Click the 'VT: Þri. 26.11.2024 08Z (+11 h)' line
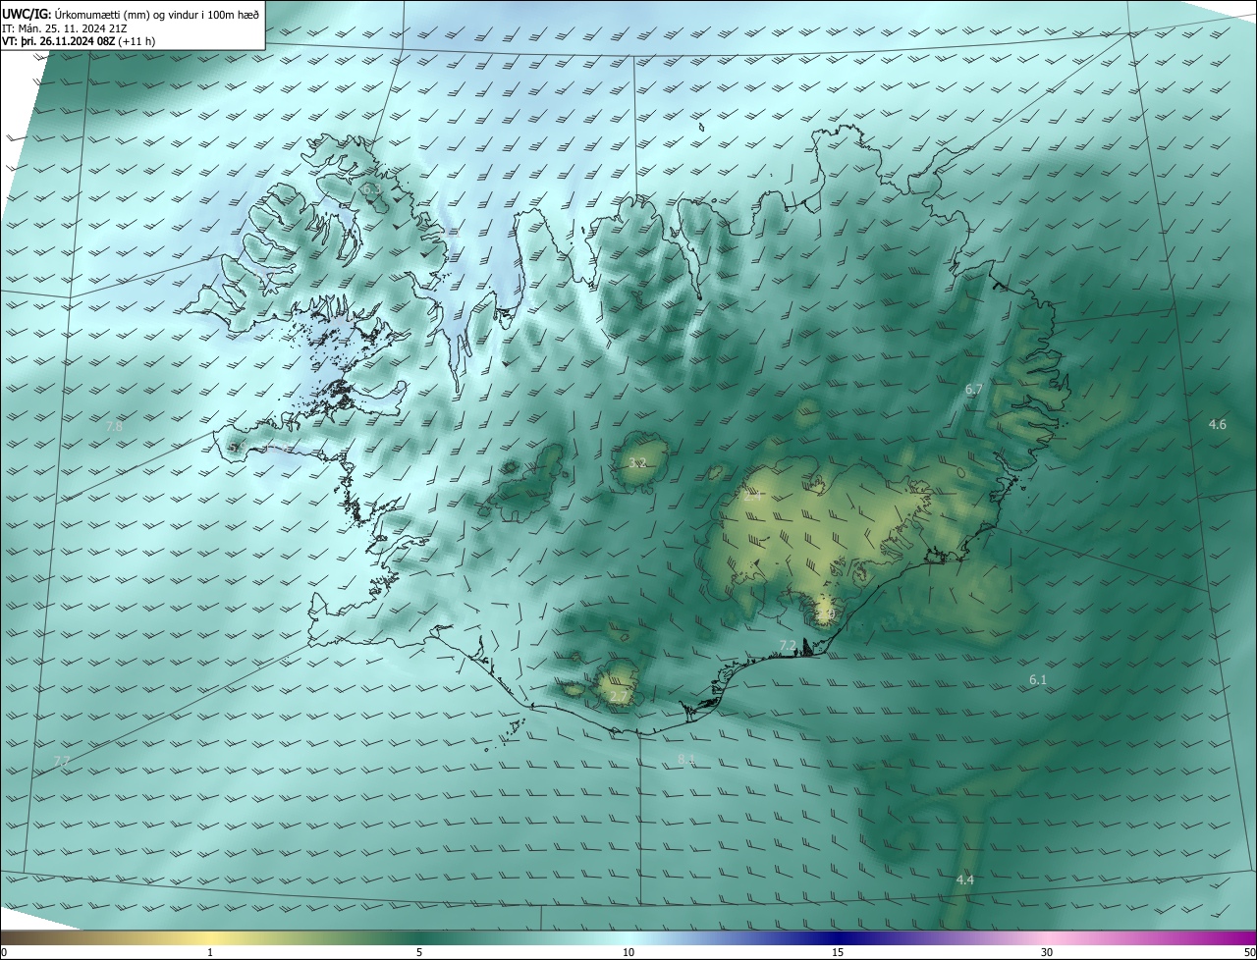The image size is (1257, 960). point(79,41)
